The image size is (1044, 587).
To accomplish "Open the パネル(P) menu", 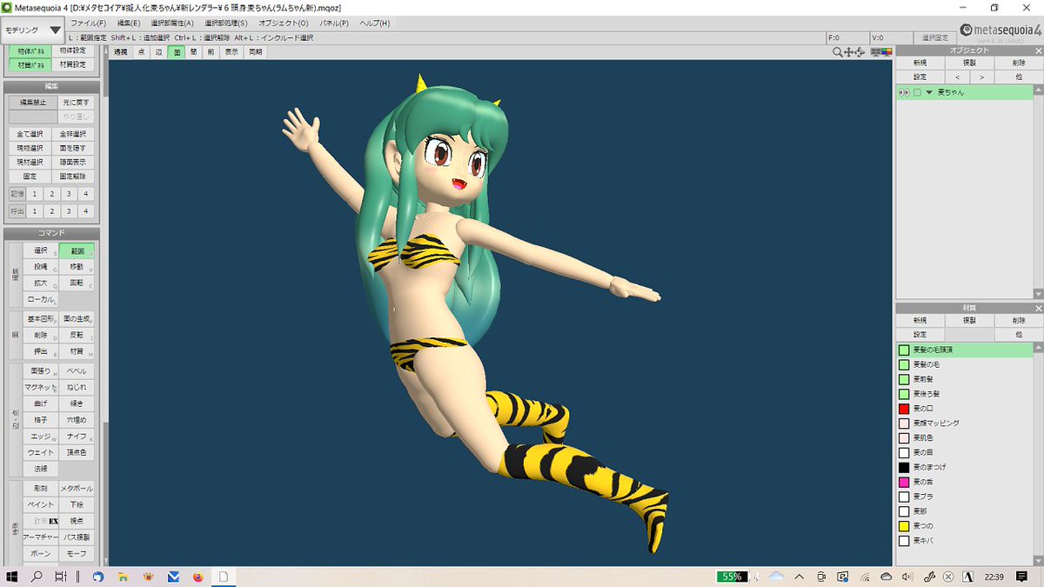I will (x=332, y=23).
